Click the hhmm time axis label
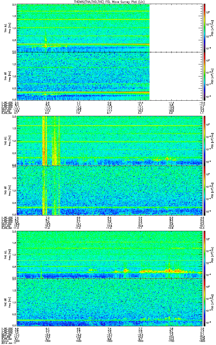 point(4,341)
